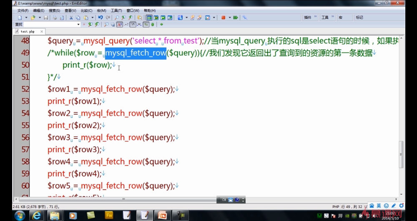
Task: Toggle the Match Whole Word button
Action: point(139,25)
